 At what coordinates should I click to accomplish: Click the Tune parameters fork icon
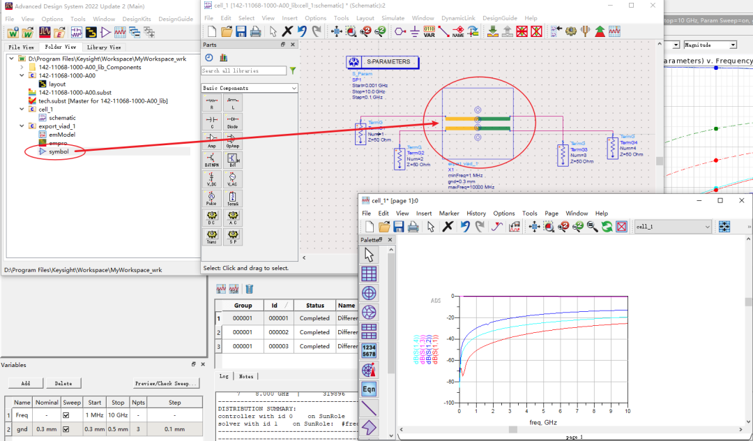(x=585, y=31)
